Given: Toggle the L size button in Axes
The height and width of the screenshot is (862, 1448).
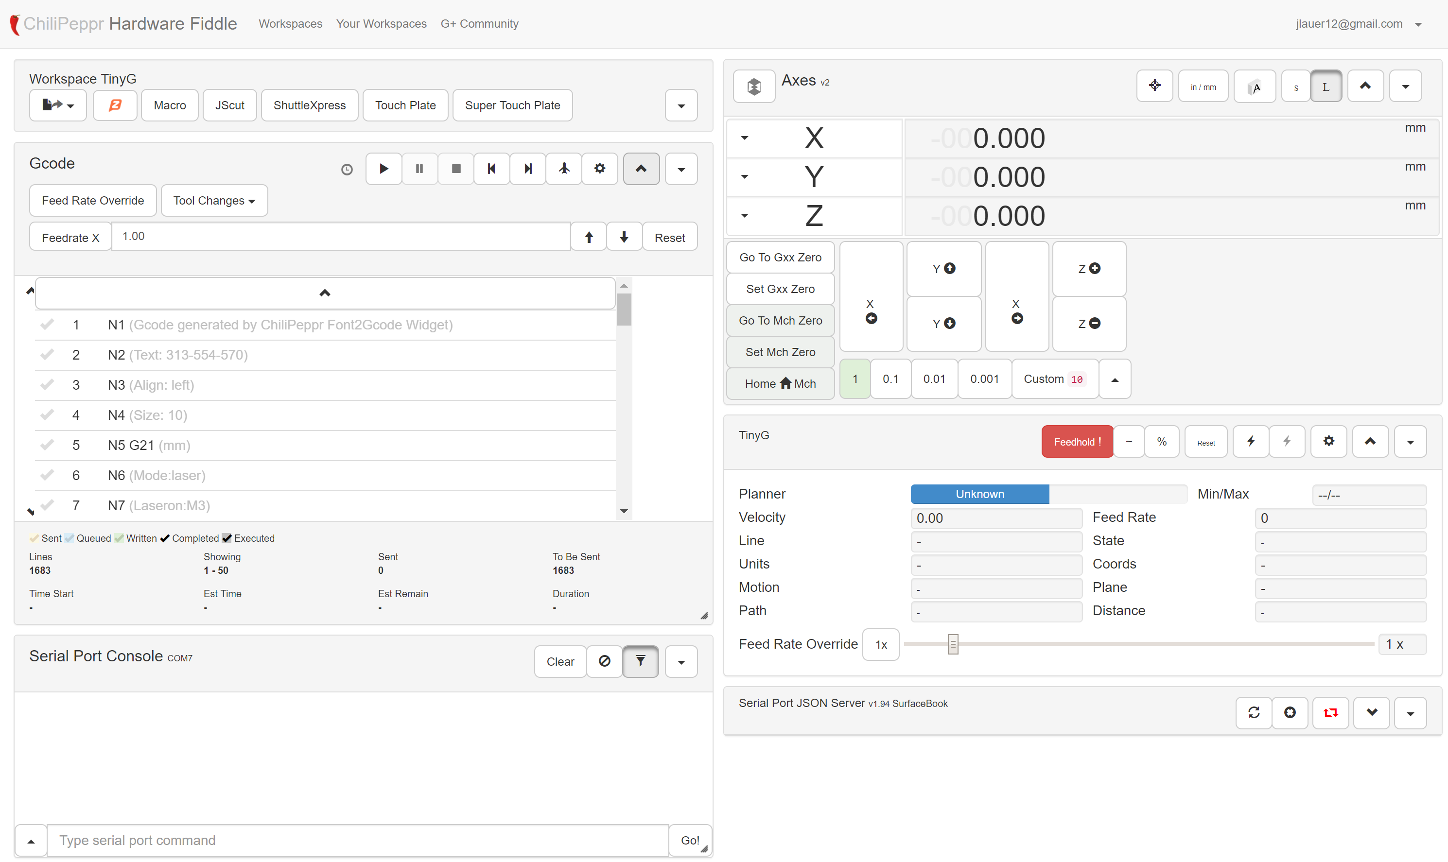Looking at the screenshot, I should 1326,86.
